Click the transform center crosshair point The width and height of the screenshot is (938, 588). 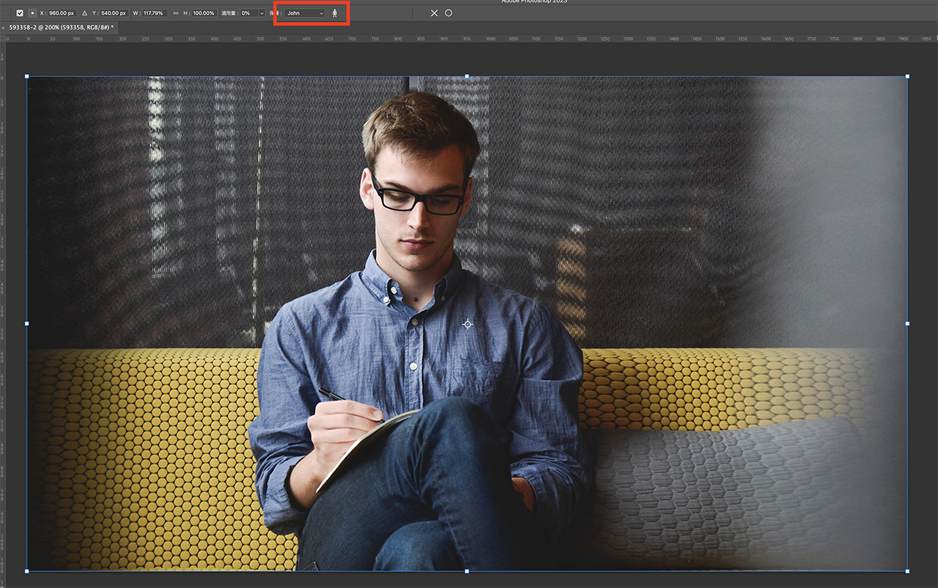point(468,324)
